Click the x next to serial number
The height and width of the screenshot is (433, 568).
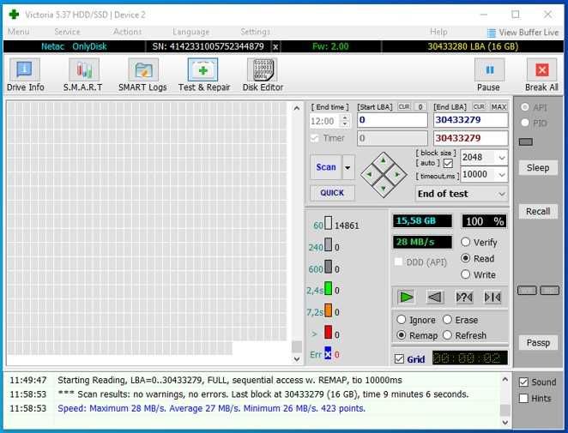(275, 46)
